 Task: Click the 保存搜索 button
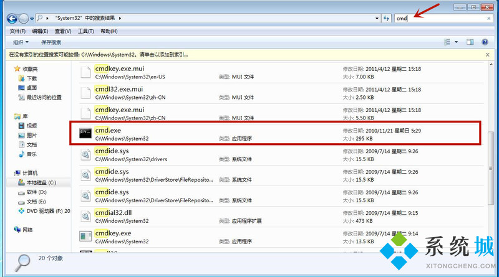51,42
